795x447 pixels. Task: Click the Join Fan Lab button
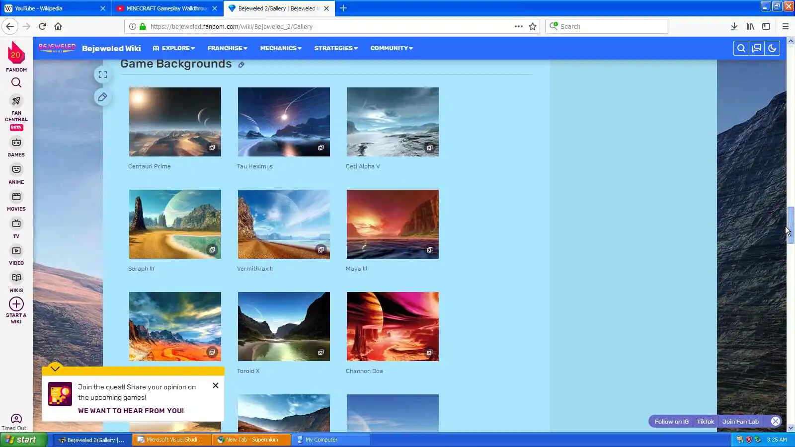[740, 422]
